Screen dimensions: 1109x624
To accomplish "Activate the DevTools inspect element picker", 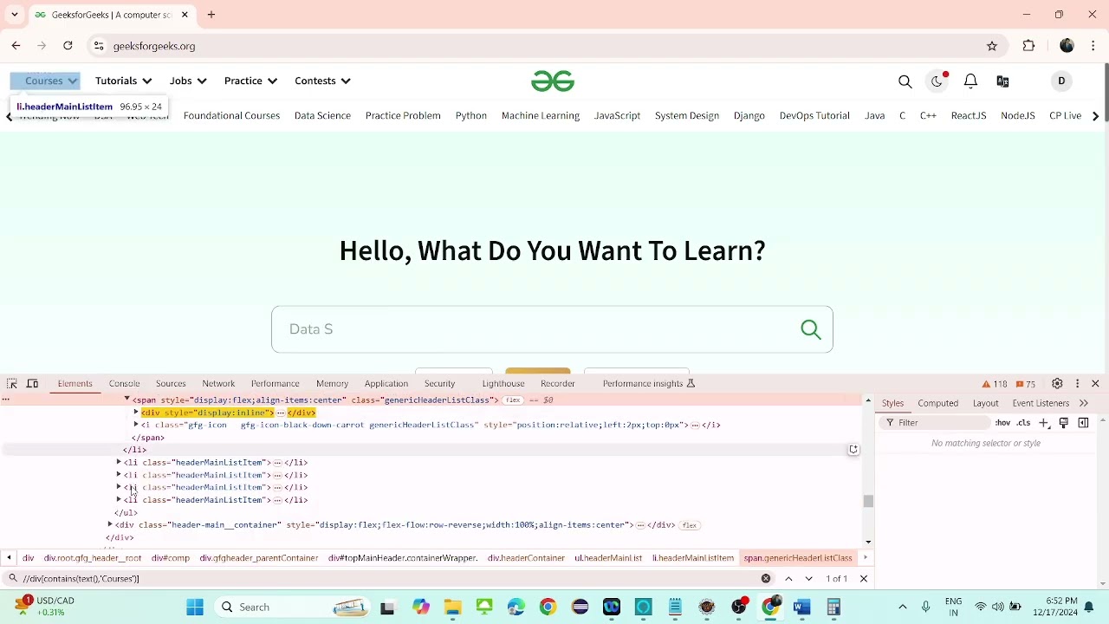I will point(12,383).
